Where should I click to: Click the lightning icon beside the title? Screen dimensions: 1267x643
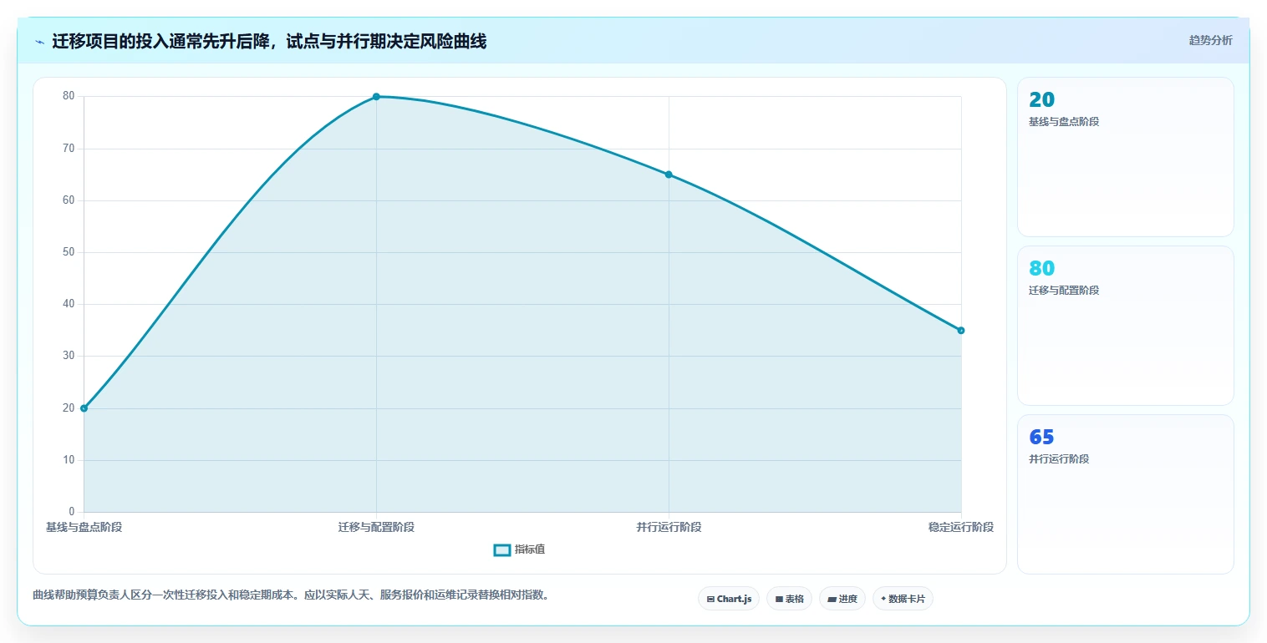pyautogui.click(x=39, y=42)
